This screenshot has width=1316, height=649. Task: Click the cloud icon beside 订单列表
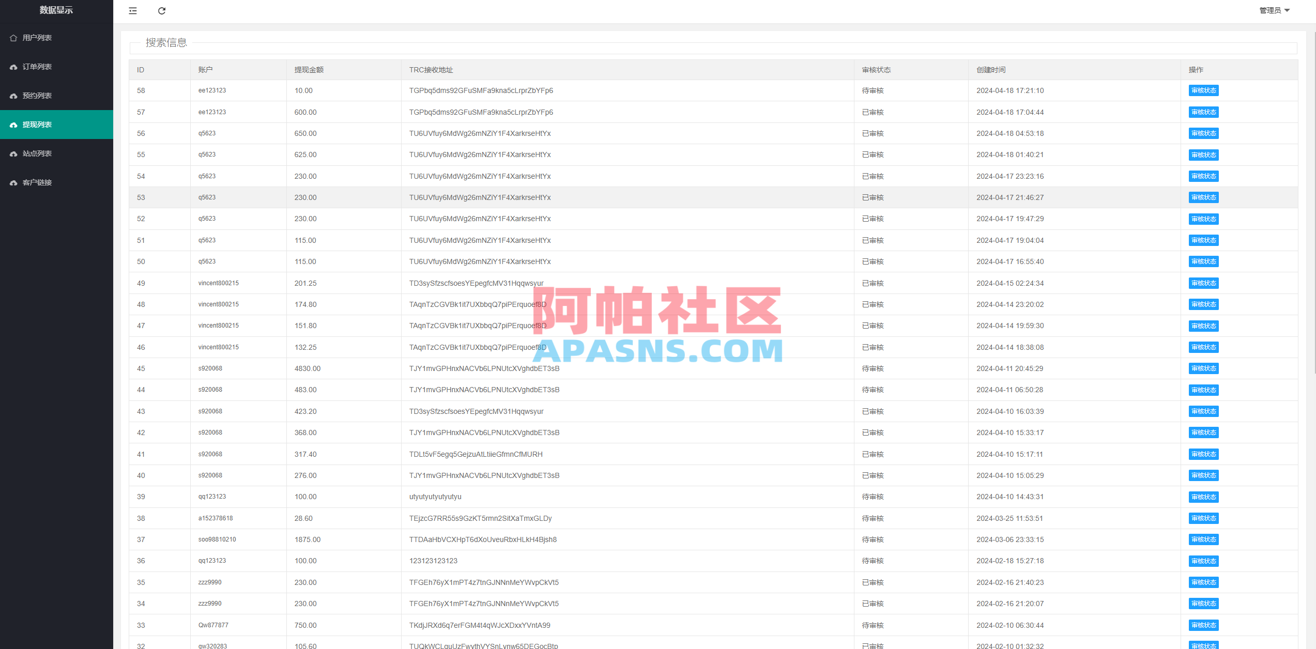(13, 67)
